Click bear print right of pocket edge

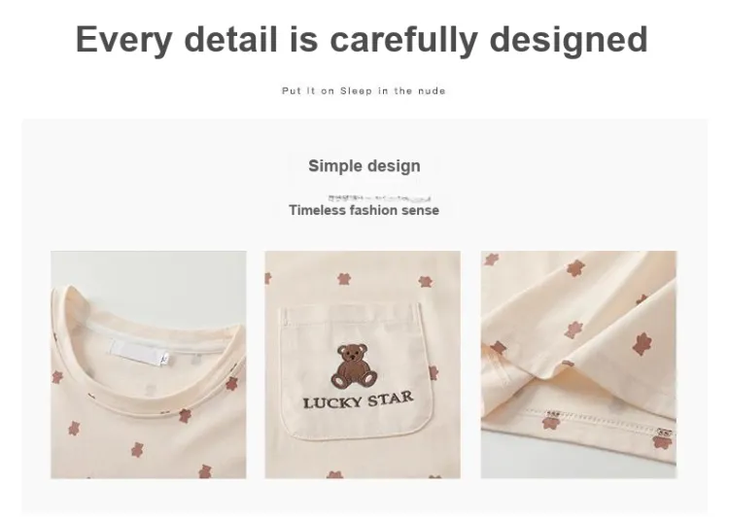434,373
